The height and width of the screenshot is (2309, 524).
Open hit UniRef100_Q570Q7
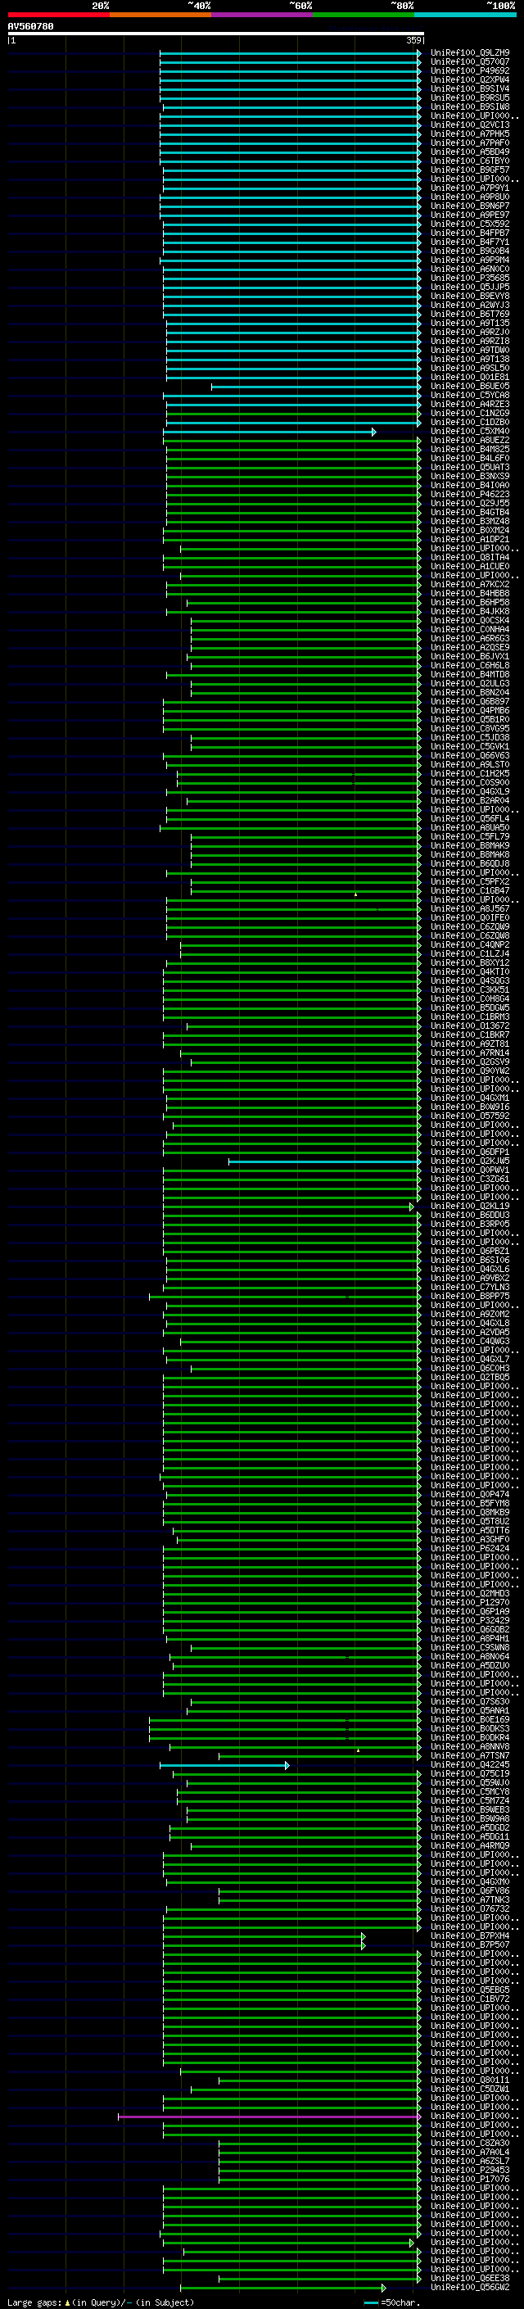coord(469,62)
